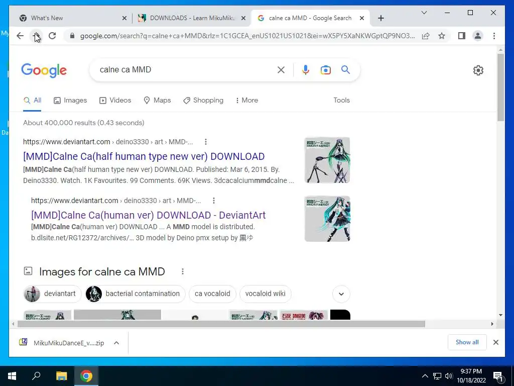Switch to Shopping results
514x386 pixels.
(203, 100)
